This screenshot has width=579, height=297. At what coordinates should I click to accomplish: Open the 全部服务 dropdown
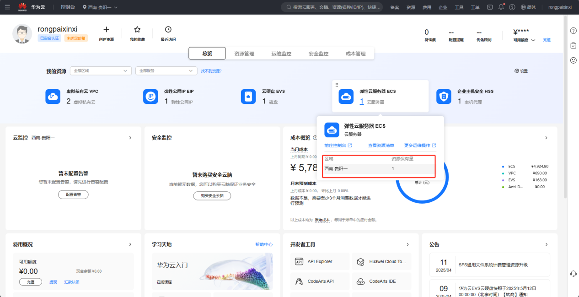pyautogui.click(x=166, y=71)
